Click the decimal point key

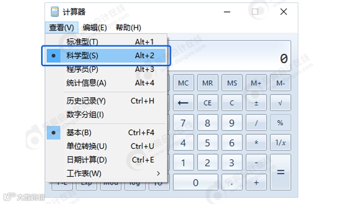(x=232, y=182)
